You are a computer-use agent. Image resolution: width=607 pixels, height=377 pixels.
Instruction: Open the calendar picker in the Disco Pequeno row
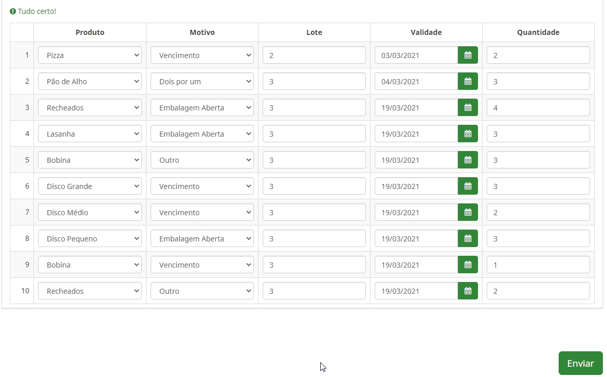pyautogui.click(x=468, y=238)
